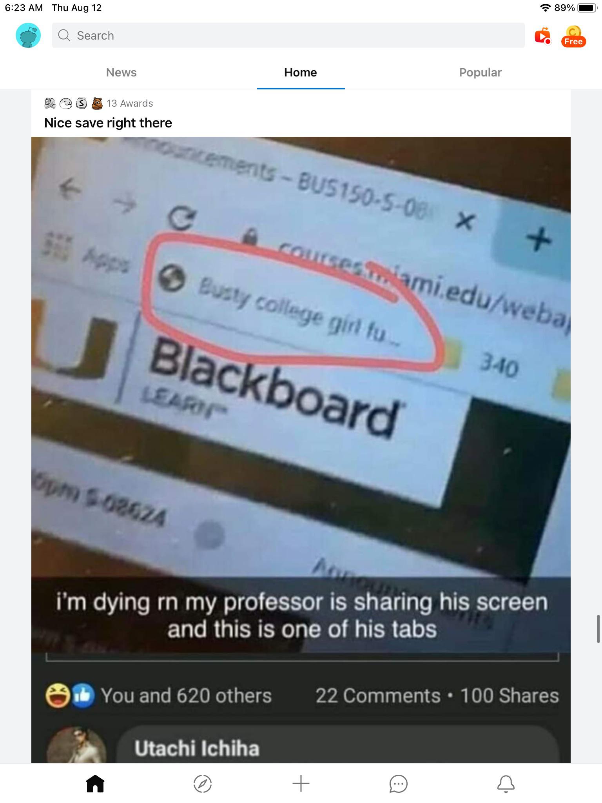
Task: Tap the magnifier icon in the search bar
Action: tap(64, 35)
